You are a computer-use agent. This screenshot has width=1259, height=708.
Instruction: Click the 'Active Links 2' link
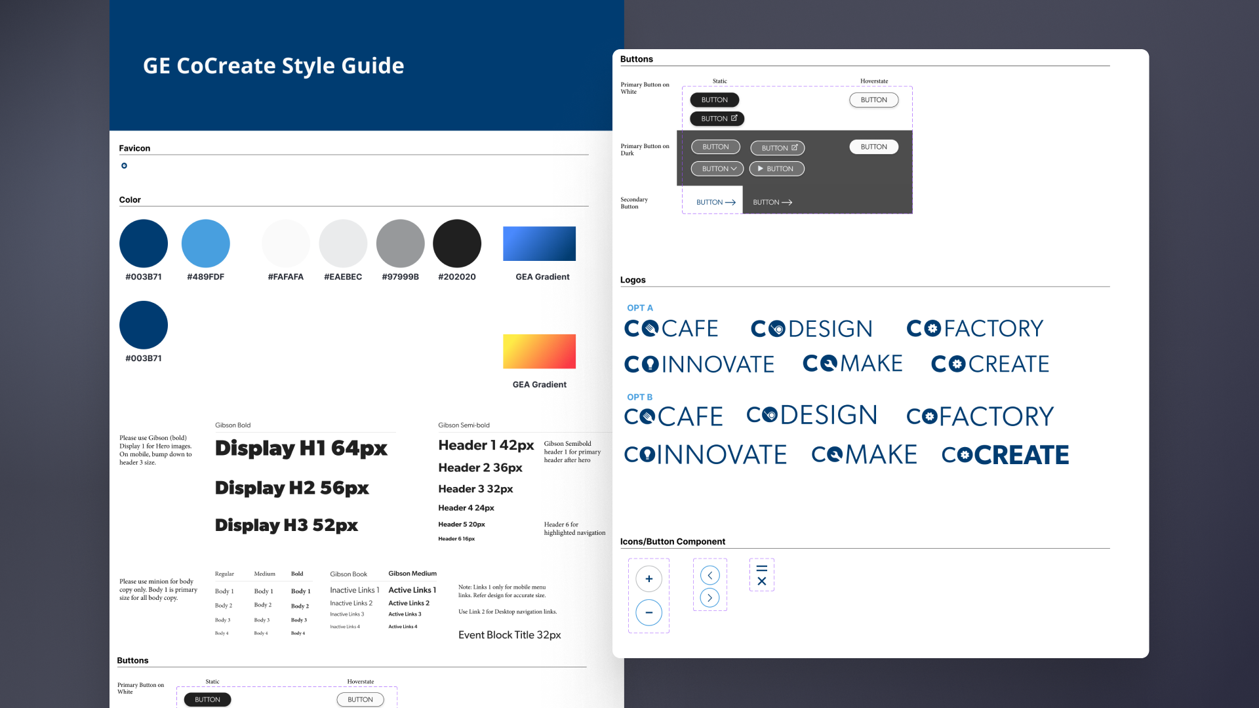(x=409, y=603)
